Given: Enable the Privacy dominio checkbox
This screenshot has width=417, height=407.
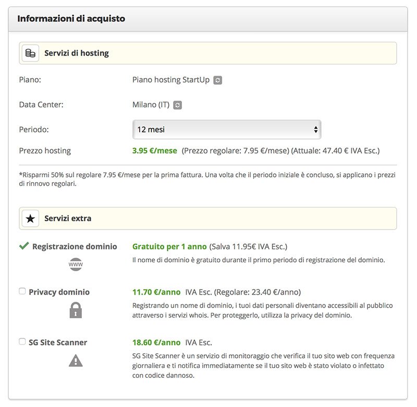Looking at the screenshot, I should click(x=22, y=291).
